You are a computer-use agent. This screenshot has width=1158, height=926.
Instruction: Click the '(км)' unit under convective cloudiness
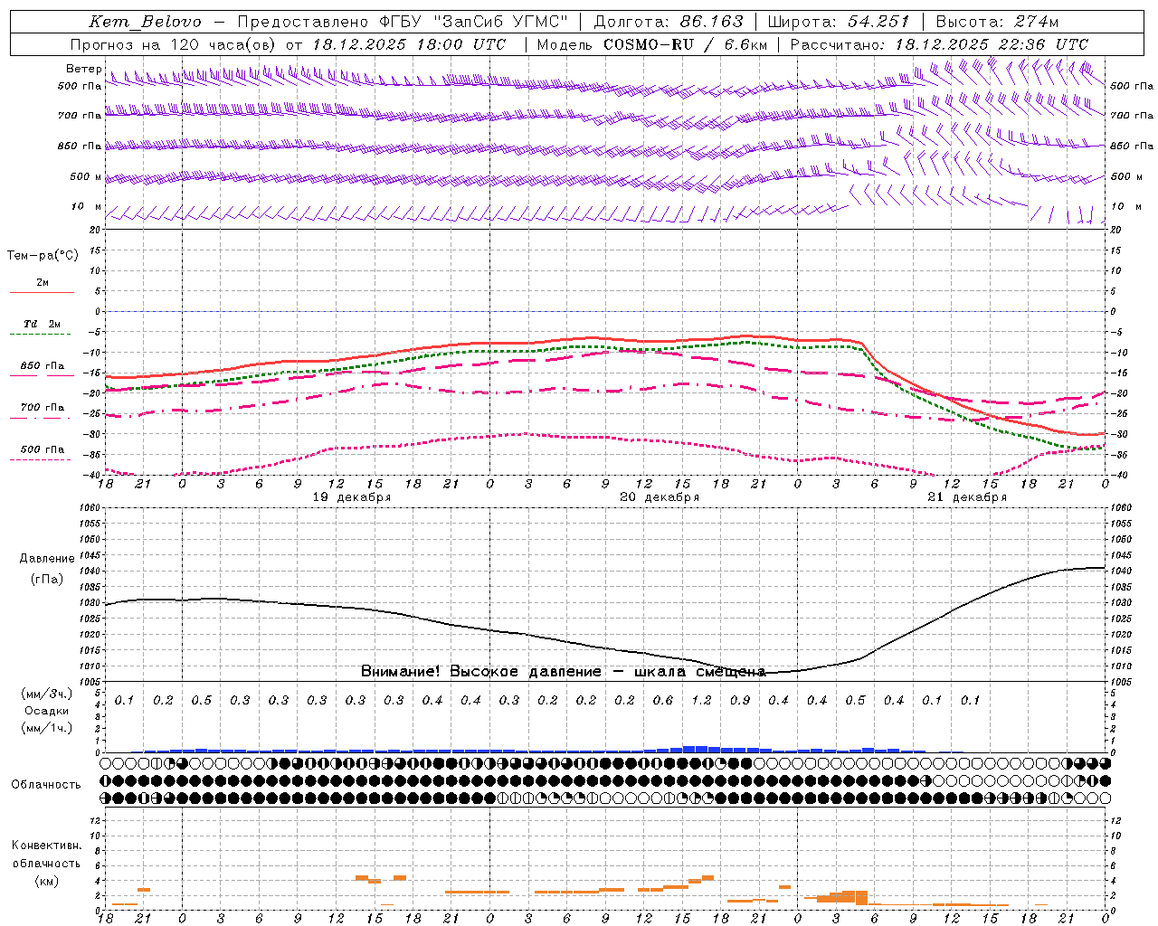pos(47,881)
